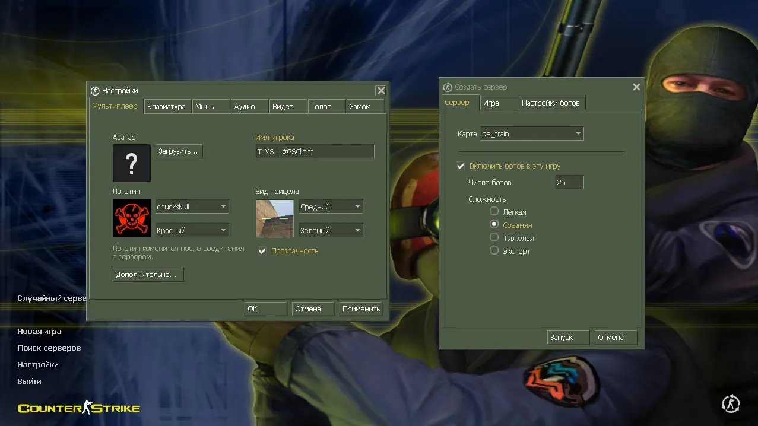Select Легкая bot difficulty
The height and width of the screenshot is (426, 758).
coord(494,212)
